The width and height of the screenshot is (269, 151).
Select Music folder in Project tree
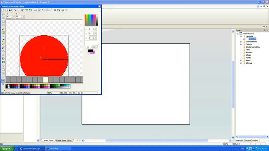pyautogui.click(x=248, y=55)
